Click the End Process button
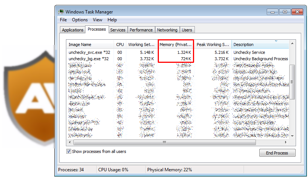The image size is (308, 178). [277, 153]
